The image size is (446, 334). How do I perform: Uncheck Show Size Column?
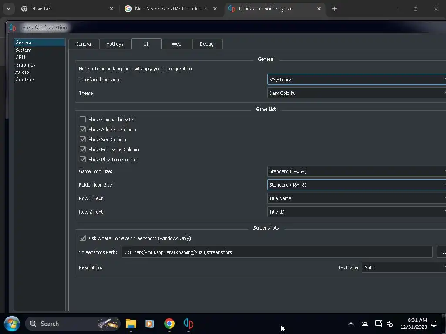coord(83,139)
